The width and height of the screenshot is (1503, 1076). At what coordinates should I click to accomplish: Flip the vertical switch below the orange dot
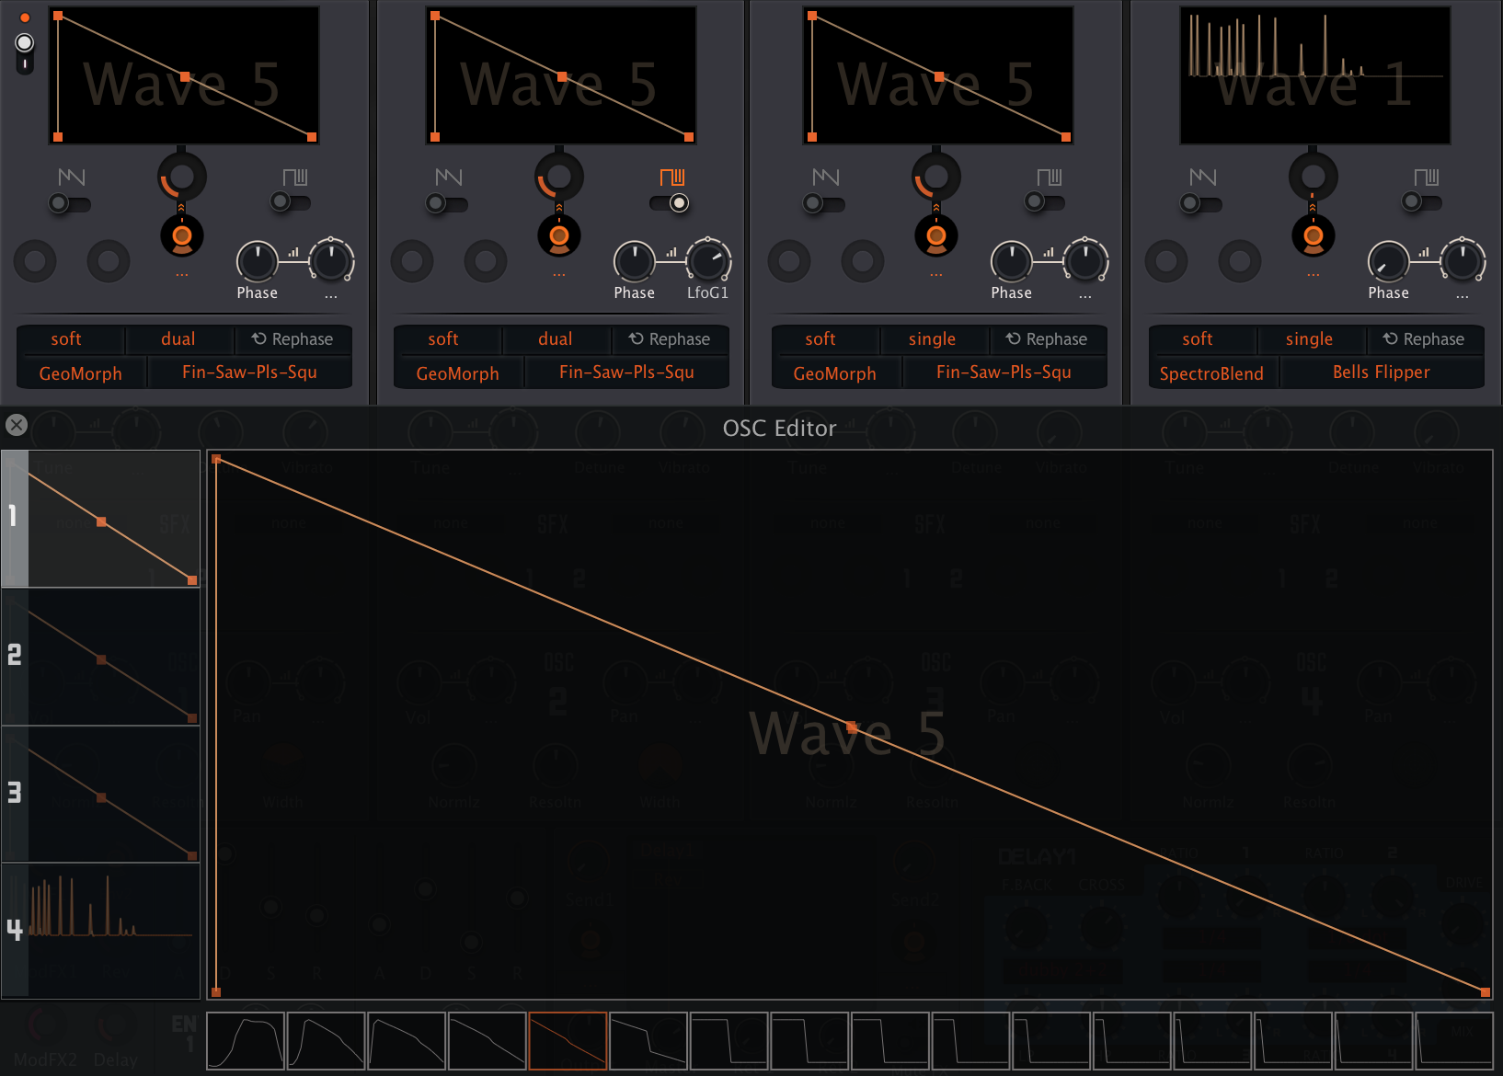(25, 53)
